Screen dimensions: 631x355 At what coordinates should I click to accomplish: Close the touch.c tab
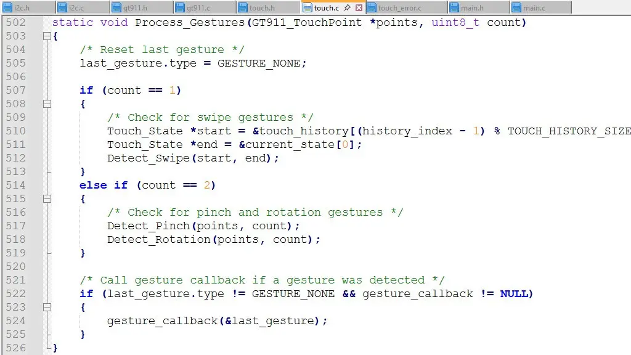pyautogui.click(x=359, y=8)
